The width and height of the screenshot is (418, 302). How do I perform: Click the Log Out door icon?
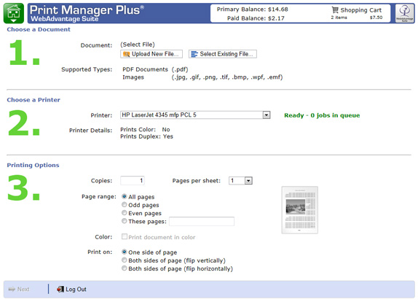(x=60, y=289)
